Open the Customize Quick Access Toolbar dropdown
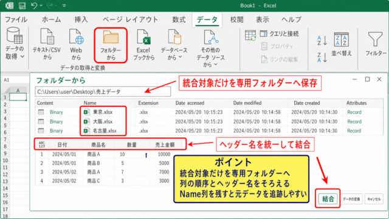The height and width of the screenshot is (219, 389). [64, 5]
